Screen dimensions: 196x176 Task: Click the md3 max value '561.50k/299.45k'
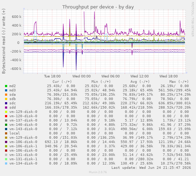point(175,90)
